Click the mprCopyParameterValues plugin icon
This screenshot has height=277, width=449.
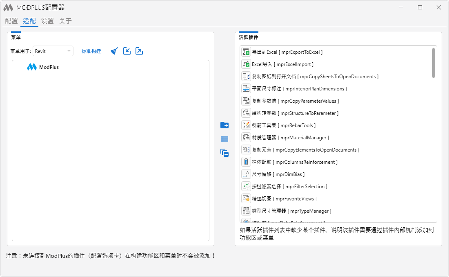pos(246,101)
